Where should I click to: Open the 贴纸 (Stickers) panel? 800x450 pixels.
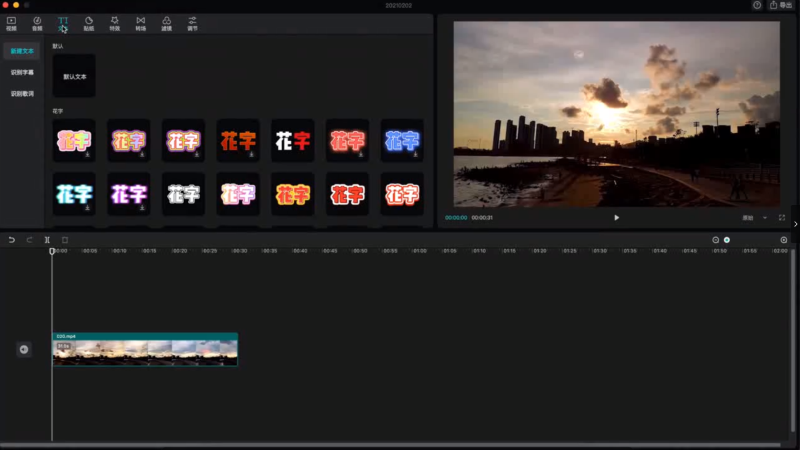[89, 24]
